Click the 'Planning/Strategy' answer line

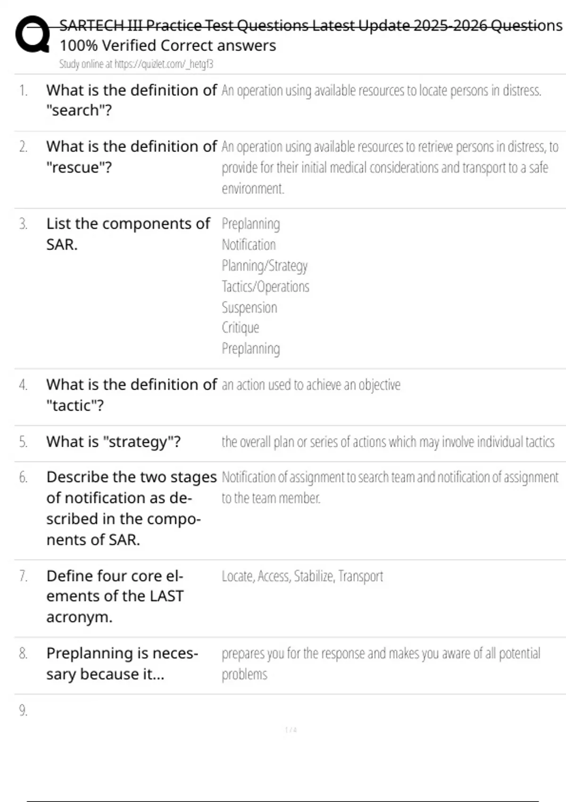point(264,266)
